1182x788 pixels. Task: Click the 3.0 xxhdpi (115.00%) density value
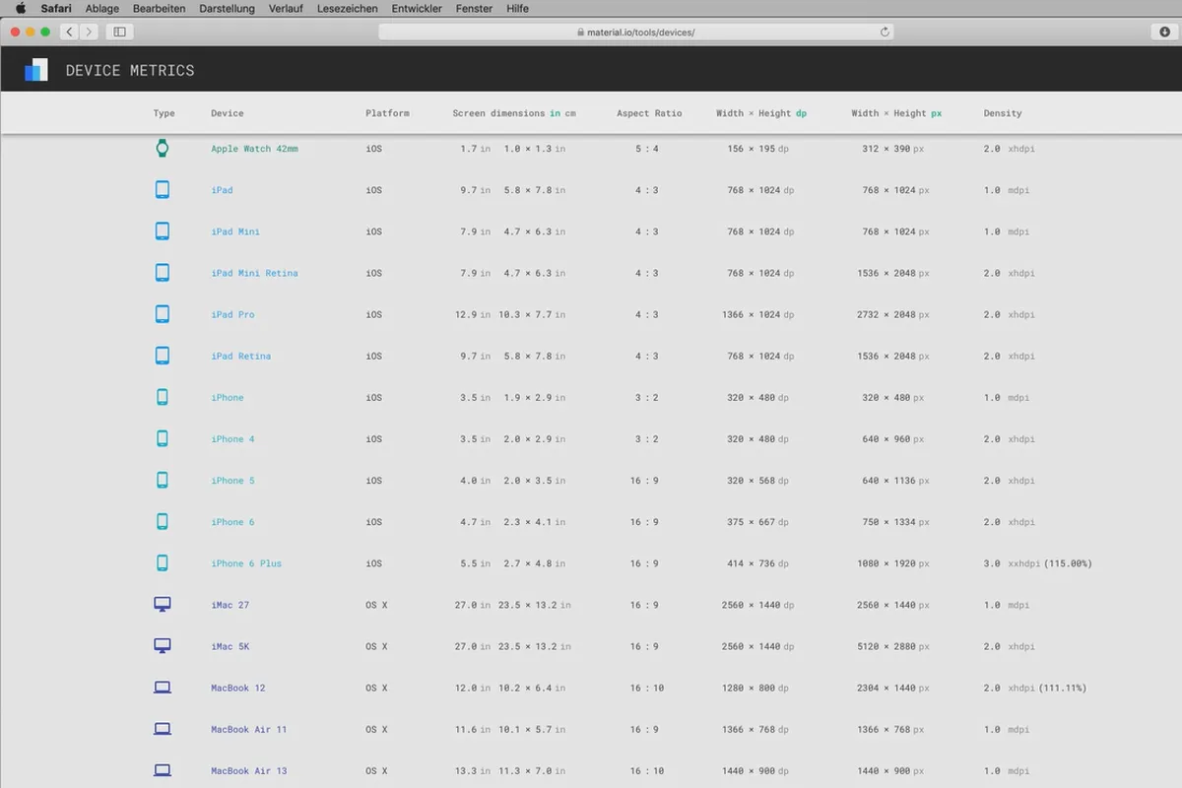click(x=1037, y=563)
